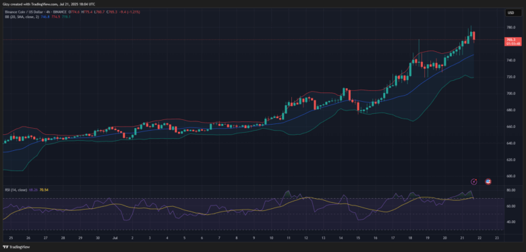Click the blue BB value 746.8

(x=45, y=16)
